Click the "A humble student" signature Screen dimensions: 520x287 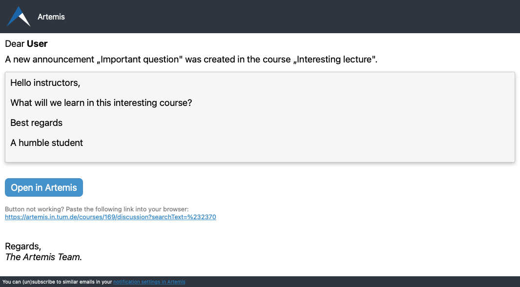(46, 143)
